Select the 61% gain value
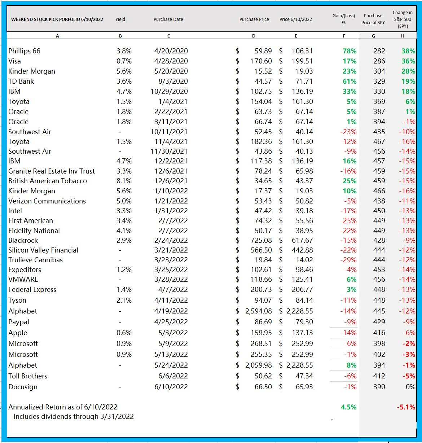422x443 pixels. [350, 81]
